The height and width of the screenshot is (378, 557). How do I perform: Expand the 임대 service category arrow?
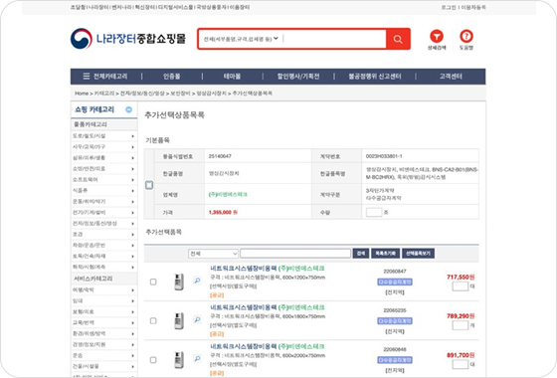[x=133, y=300]
